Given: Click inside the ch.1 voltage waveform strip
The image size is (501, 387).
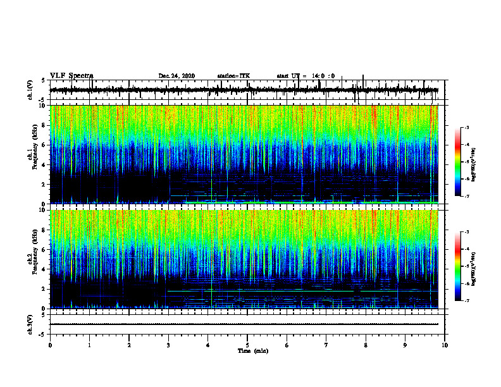Looking at the screenshot, I should [247, 90].
